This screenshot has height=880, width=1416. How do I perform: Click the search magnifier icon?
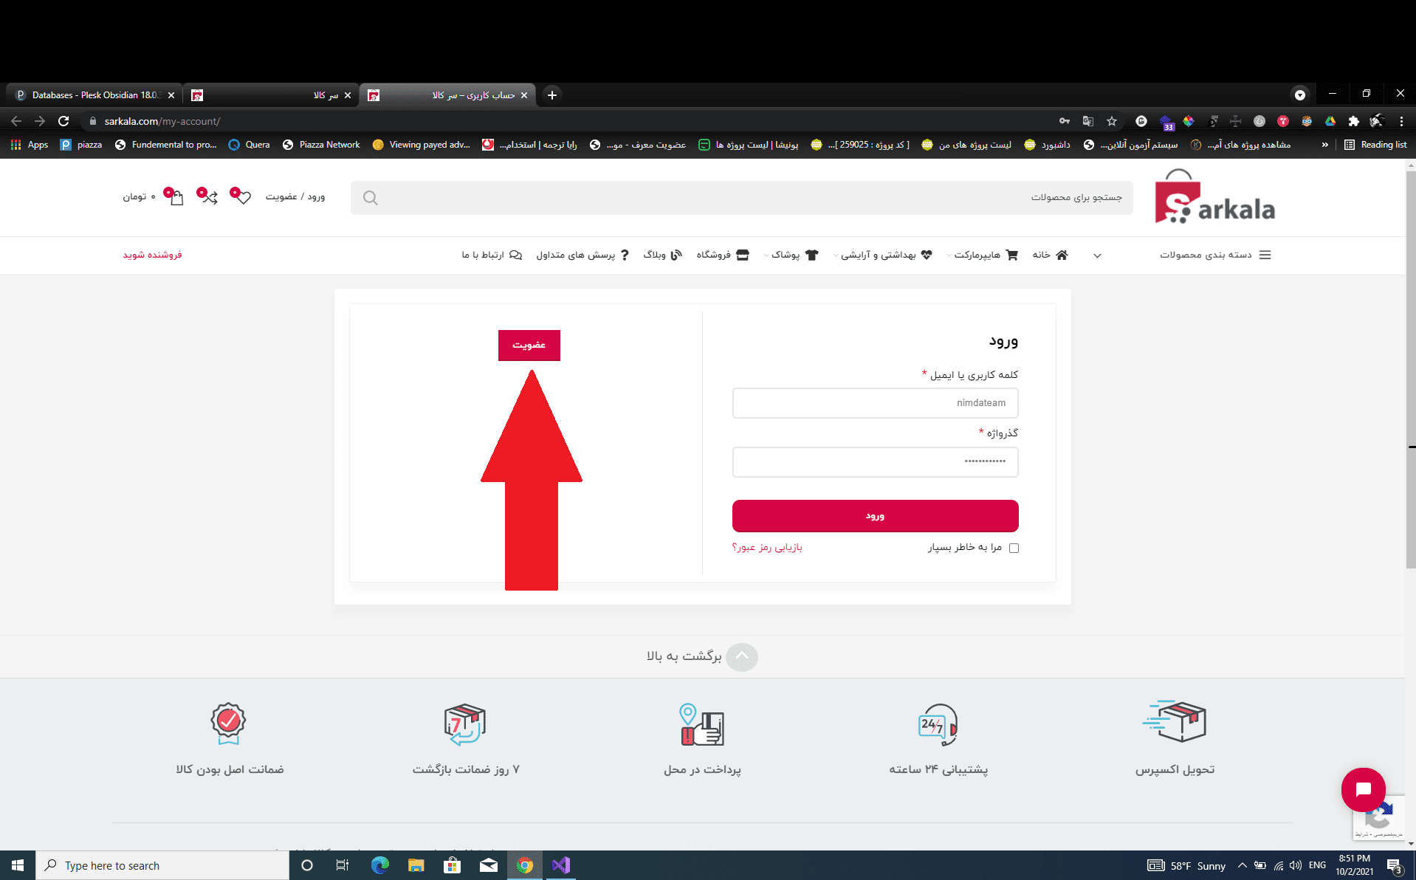coord(371,198)
